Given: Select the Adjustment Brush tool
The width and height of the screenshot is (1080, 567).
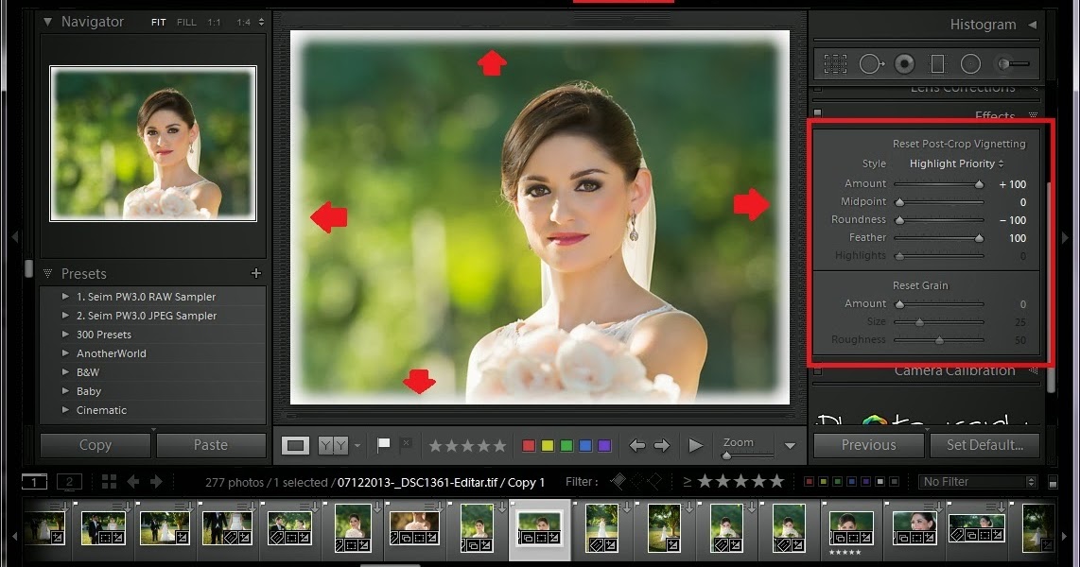Looking at the screenshot, I should 1013,64.
